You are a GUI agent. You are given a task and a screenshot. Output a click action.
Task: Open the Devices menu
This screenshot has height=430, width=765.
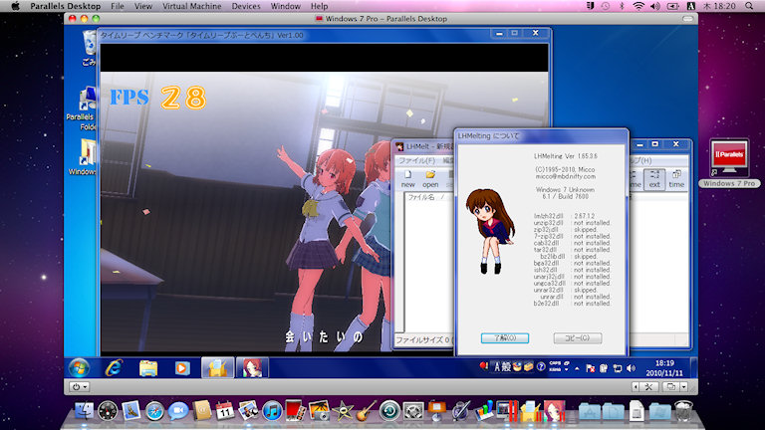(x=246, y=6)
